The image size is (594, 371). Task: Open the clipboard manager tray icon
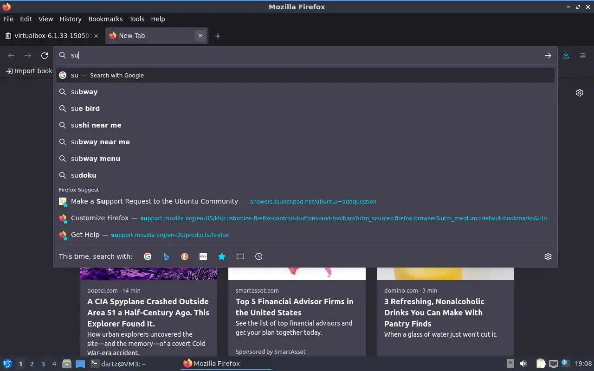coord(541,364)
